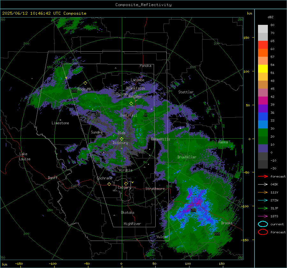Click the RedDeer map label
This screenshot has width=287, height=268.
(135, 97)
